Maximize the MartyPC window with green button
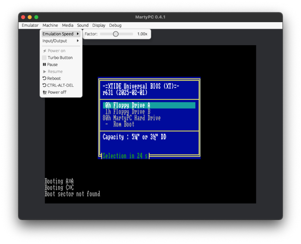Screen dimensions: 301x244 tap(36, 17)
